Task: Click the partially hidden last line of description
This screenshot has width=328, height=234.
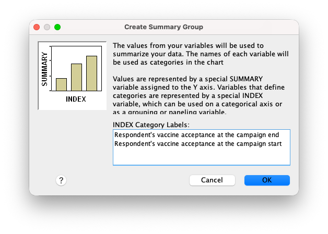Action: [169, 112]
